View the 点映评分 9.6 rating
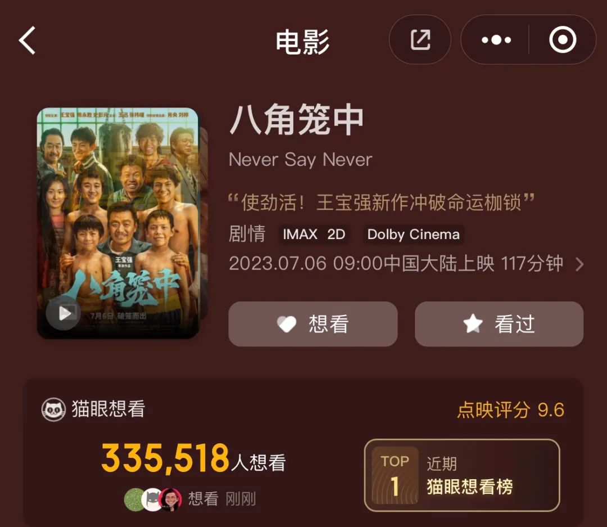Viewport: 607px width, 527px height. [x=510, y=410]
